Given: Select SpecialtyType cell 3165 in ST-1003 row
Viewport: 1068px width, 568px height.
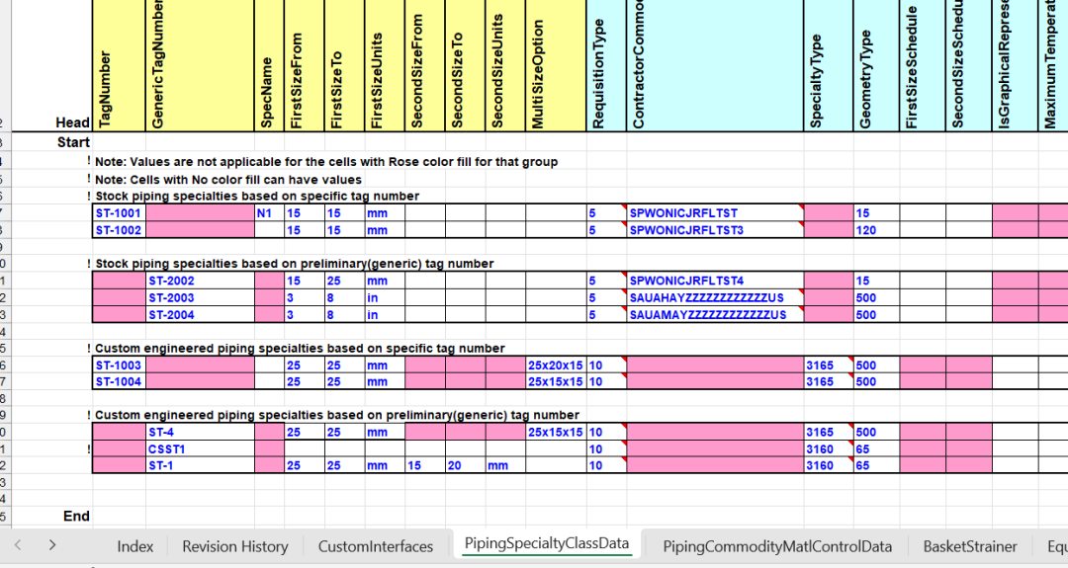Looking at the screenshot, I should [x=829, y=365].
